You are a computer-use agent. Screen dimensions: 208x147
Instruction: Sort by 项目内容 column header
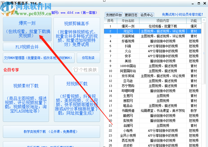163,21
